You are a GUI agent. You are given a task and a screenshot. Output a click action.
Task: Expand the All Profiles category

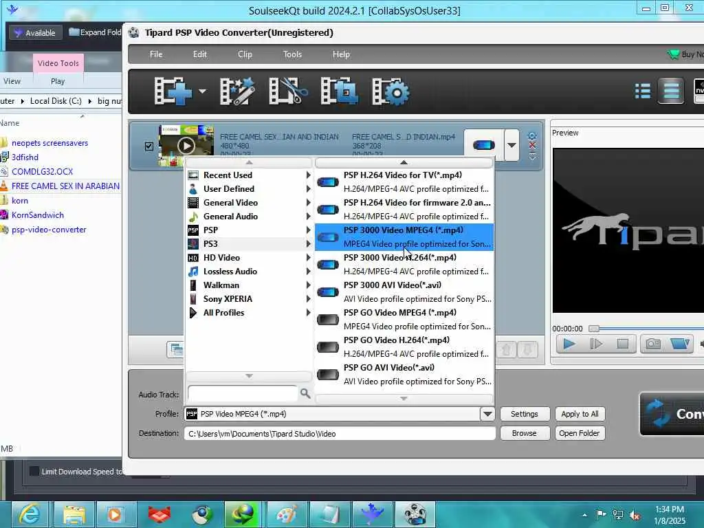249,313
